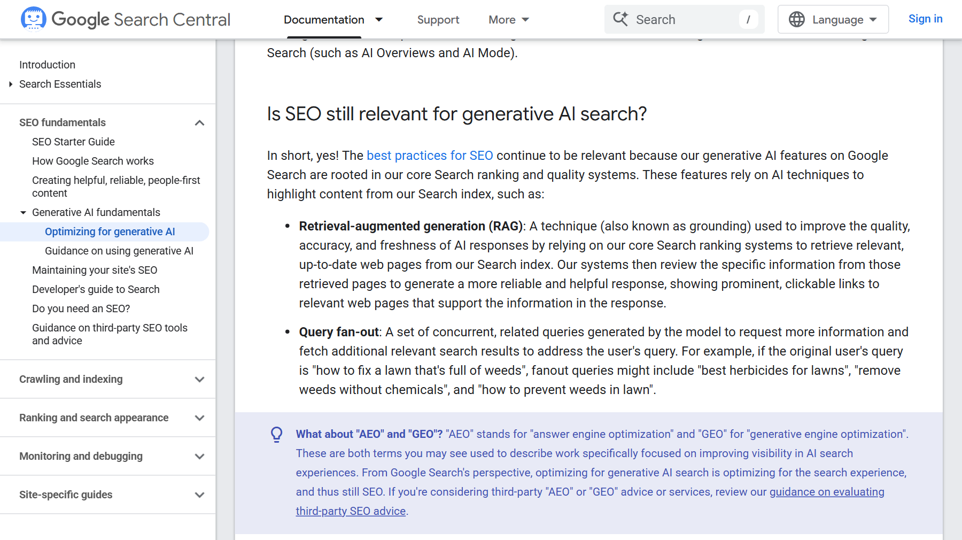This screenshot has width=962, height=540.
Task: Focus the Search input field
Action: tap(684, 19)
